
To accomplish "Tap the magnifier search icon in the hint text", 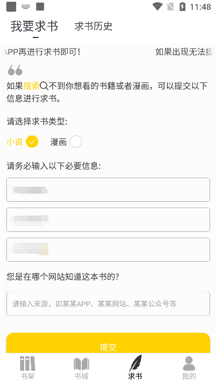I will click(44, 86).
